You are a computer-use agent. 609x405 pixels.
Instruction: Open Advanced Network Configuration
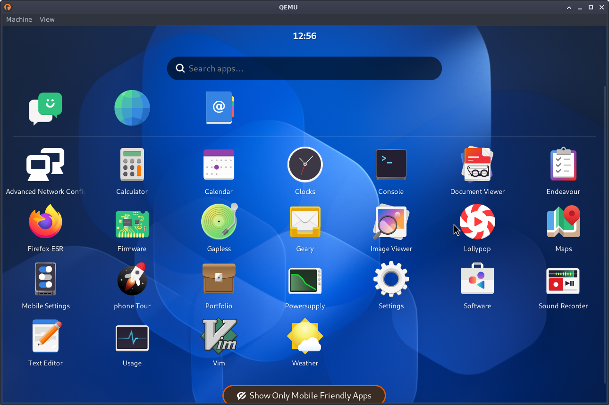tap(45, 165)
